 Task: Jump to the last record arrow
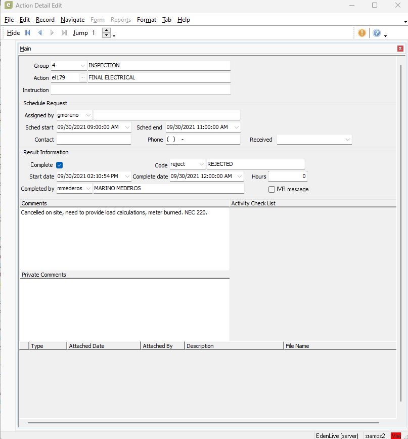coord(64,33)
